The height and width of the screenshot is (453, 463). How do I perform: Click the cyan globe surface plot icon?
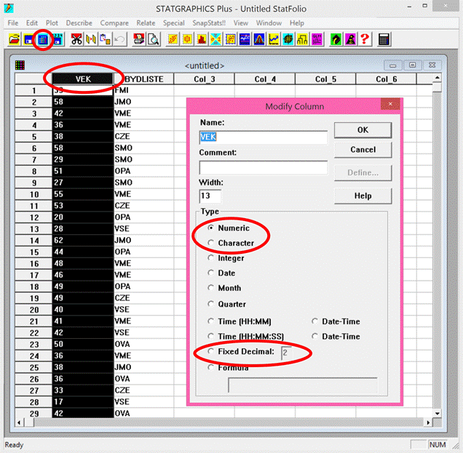coord(288,39)
